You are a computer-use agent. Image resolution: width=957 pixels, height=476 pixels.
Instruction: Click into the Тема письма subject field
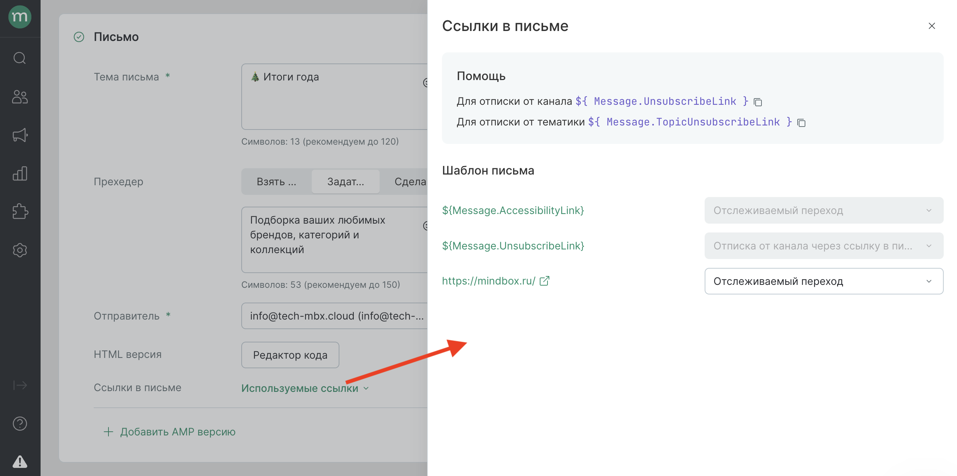334,97
